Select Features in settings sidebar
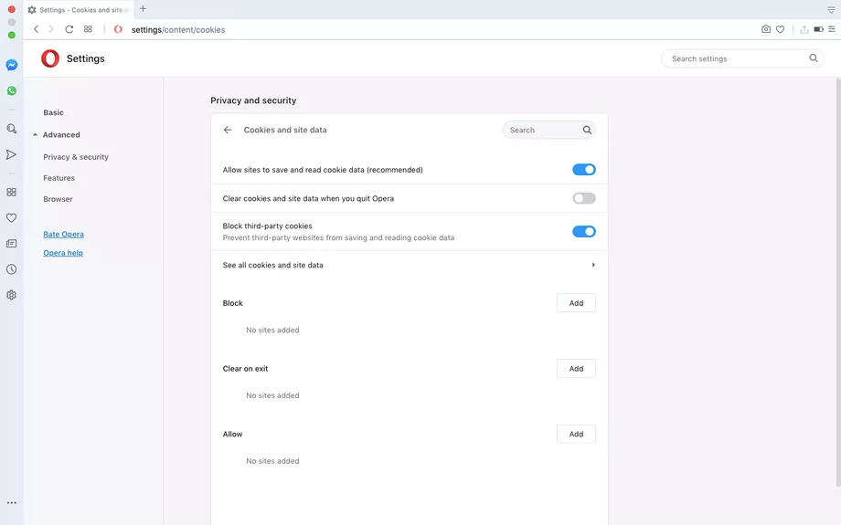The width and height of the screenshot is (841, 525). (59, 178)
